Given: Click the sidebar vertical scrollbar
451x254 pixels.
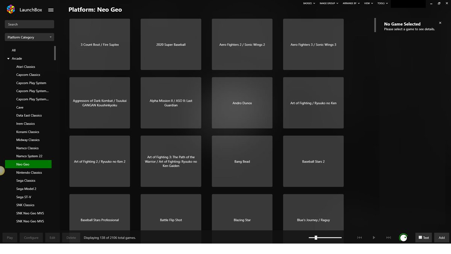Looking at the screenshot, I should [55, 53].
